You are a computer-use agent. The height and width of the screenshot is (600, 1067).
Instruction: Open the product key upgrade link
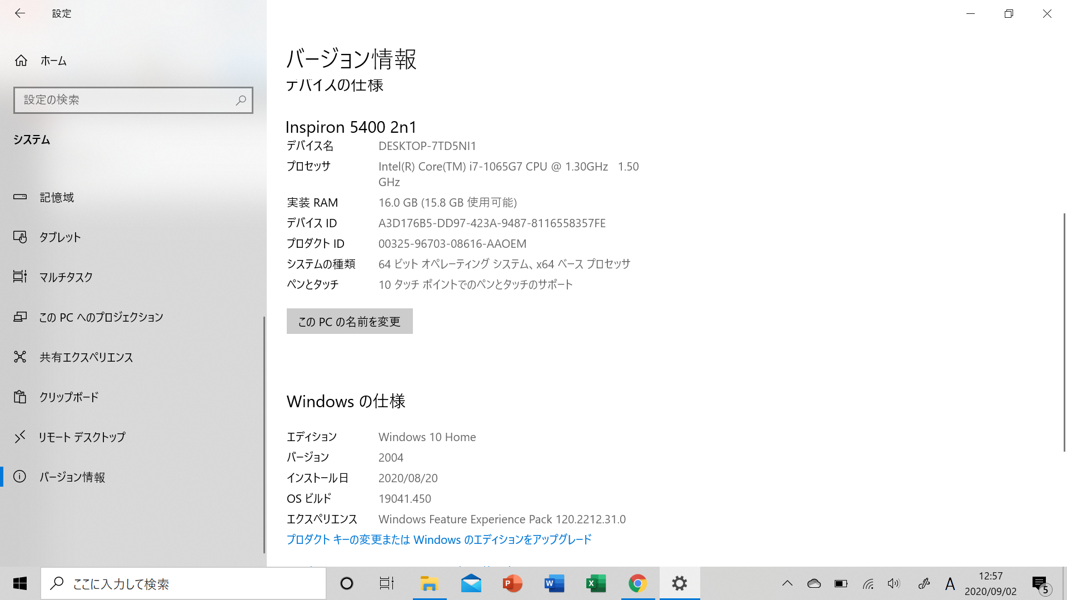coord(438,539)
